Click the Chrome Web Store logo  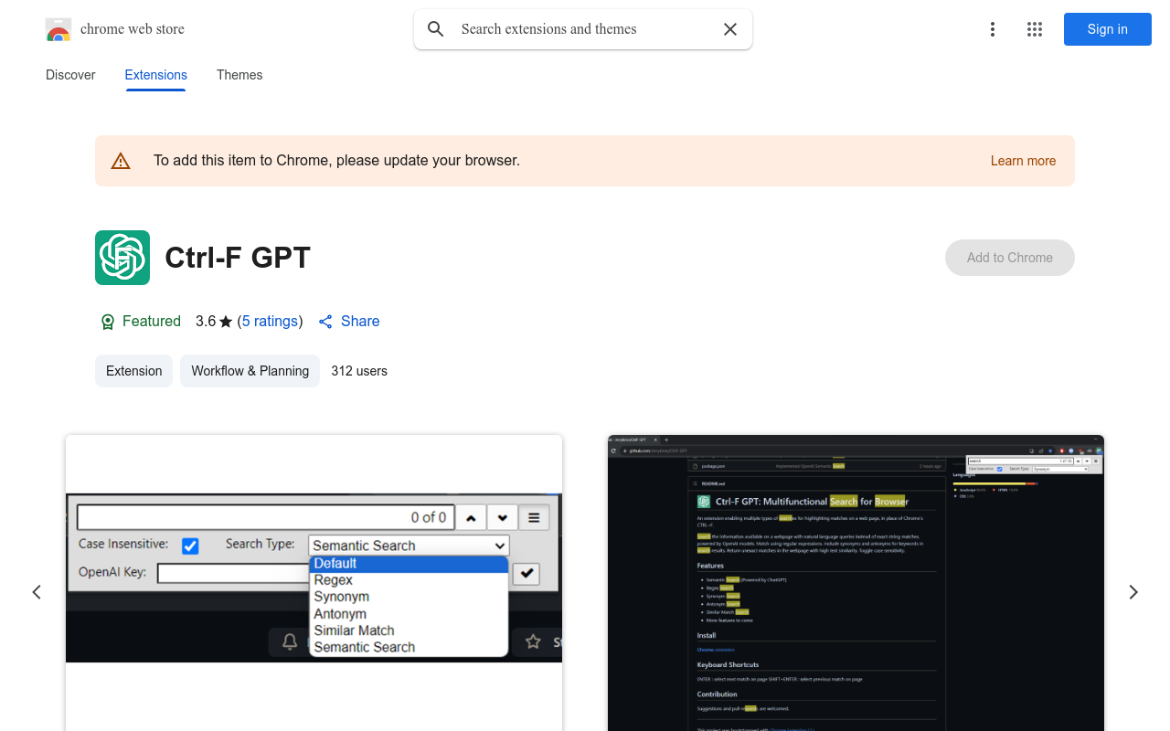click(x=58, y=29)
